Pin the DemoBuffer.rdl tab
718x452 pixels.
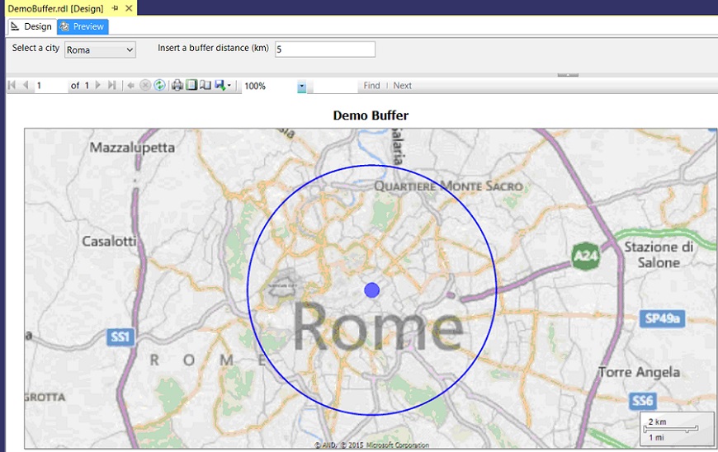115,8
